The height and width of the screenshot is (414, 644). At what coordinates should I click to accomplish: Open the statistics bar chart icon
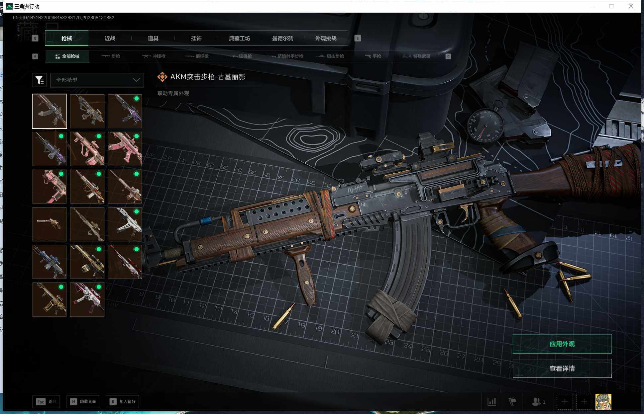(x=492, y=402)
